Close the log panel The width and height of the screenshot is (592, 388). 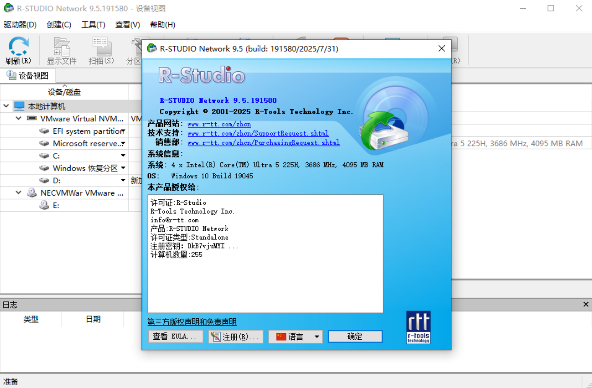(585, 305)
